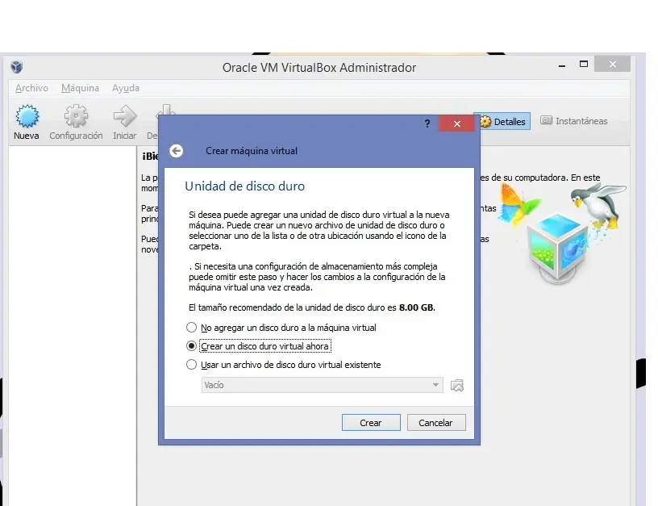
Task: Open the Archivo menu
Action: 31,88
